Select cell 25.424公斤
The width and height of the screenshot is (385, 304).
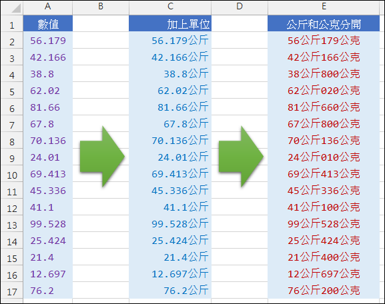pos(170,241)
